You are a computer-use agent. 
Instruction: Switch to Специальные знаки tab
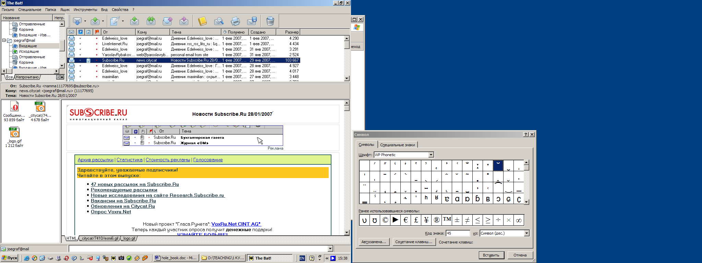pyautogui.click(x=398, y=145)
